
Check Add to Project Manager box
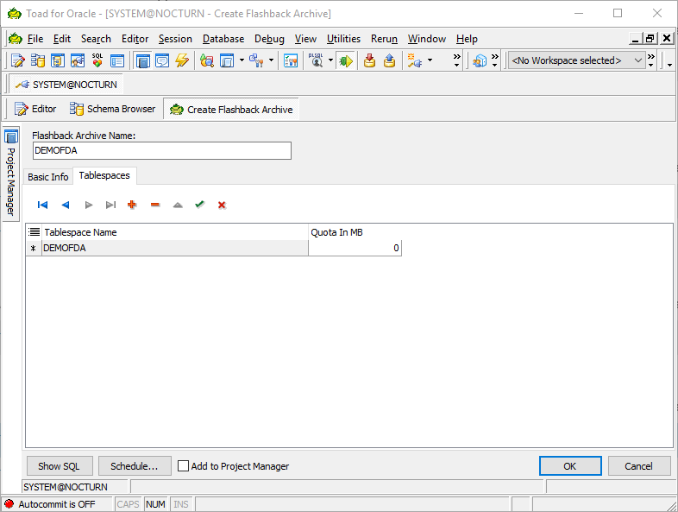184,465
